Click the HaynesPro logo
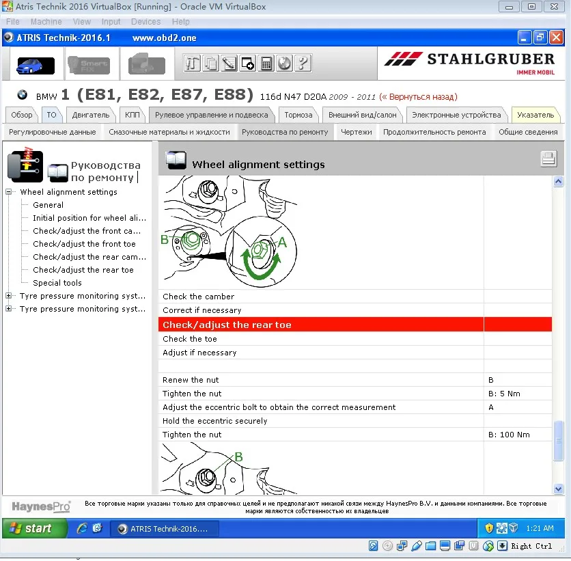Image resolution: width=571 pixels, height=561 pixels. (x=41, y=507)
